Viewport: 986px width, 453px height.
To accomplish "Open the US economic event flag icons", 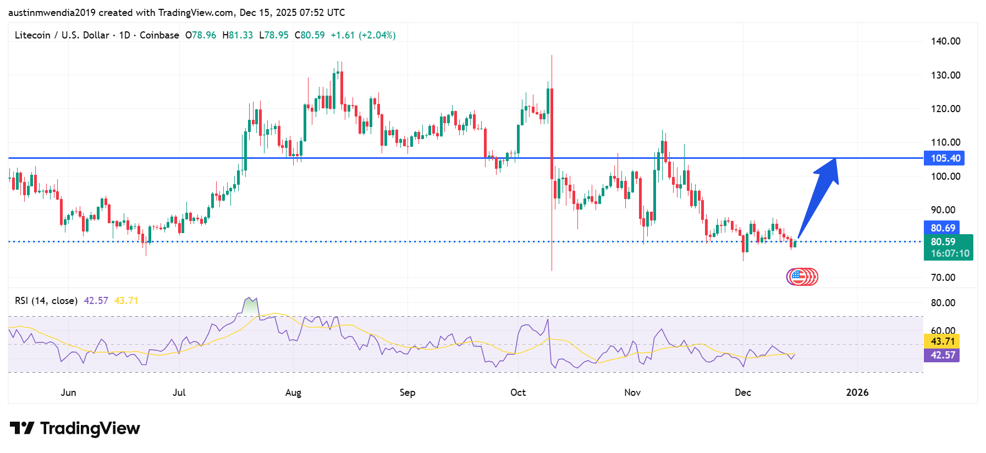I will point(802,277).
